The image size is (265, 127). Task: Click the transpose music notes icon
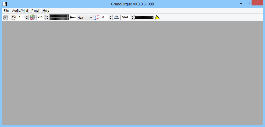[97, 17]
